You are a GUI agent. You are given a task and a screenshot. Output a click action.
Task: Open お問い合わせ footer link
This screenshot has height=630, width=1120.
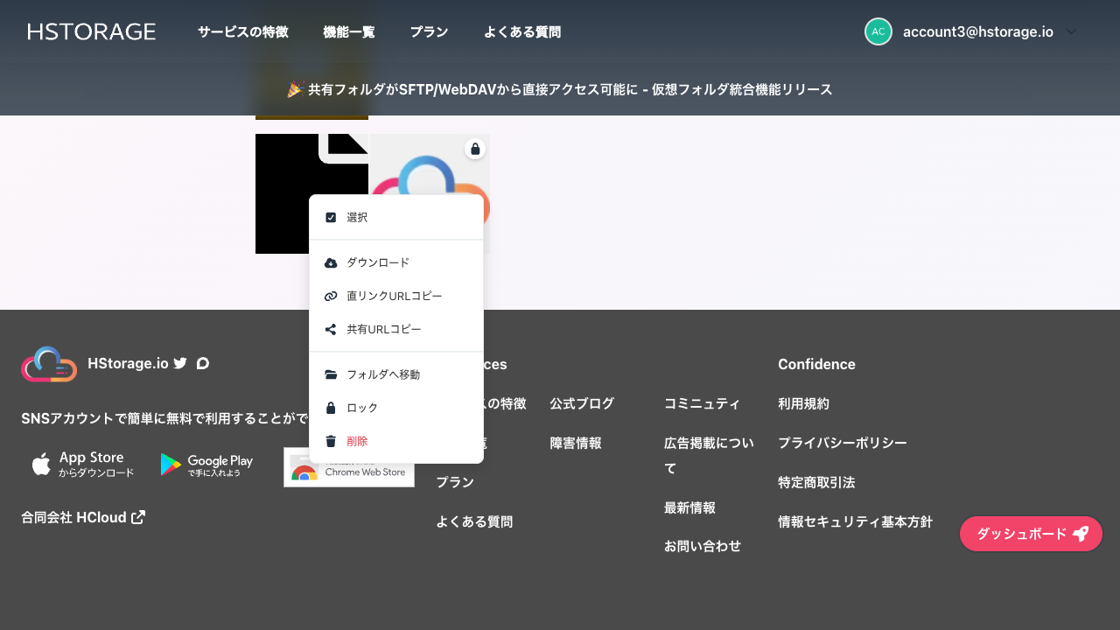pos(703,546)
